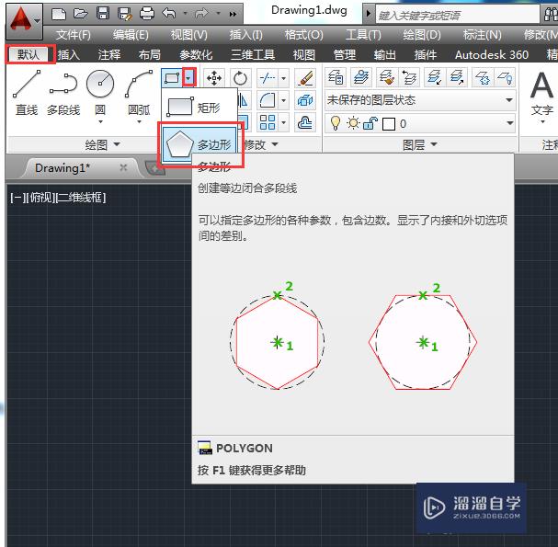558x547 pixels.
Task: Expand the quick access toolbar overflow arrows
Action: click(x=233, y=14)
